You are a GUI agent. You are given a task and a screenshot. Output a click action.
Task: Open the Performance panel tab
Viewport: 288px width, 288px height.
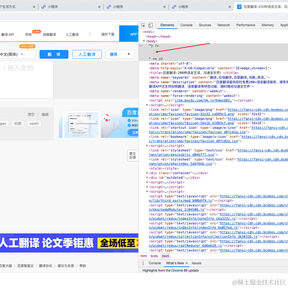245,25
